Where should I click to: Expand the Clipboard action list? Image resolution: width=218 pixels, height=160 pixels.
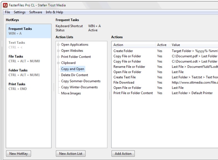pos(59,63)
